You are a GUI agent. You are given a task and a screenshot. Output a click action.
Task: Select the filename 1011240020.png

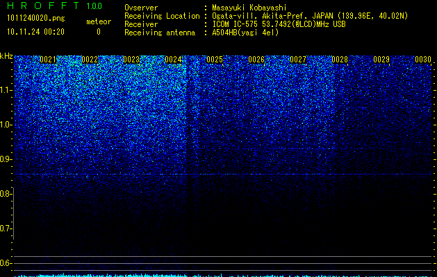pyautogui.click(x=35, y=18)
